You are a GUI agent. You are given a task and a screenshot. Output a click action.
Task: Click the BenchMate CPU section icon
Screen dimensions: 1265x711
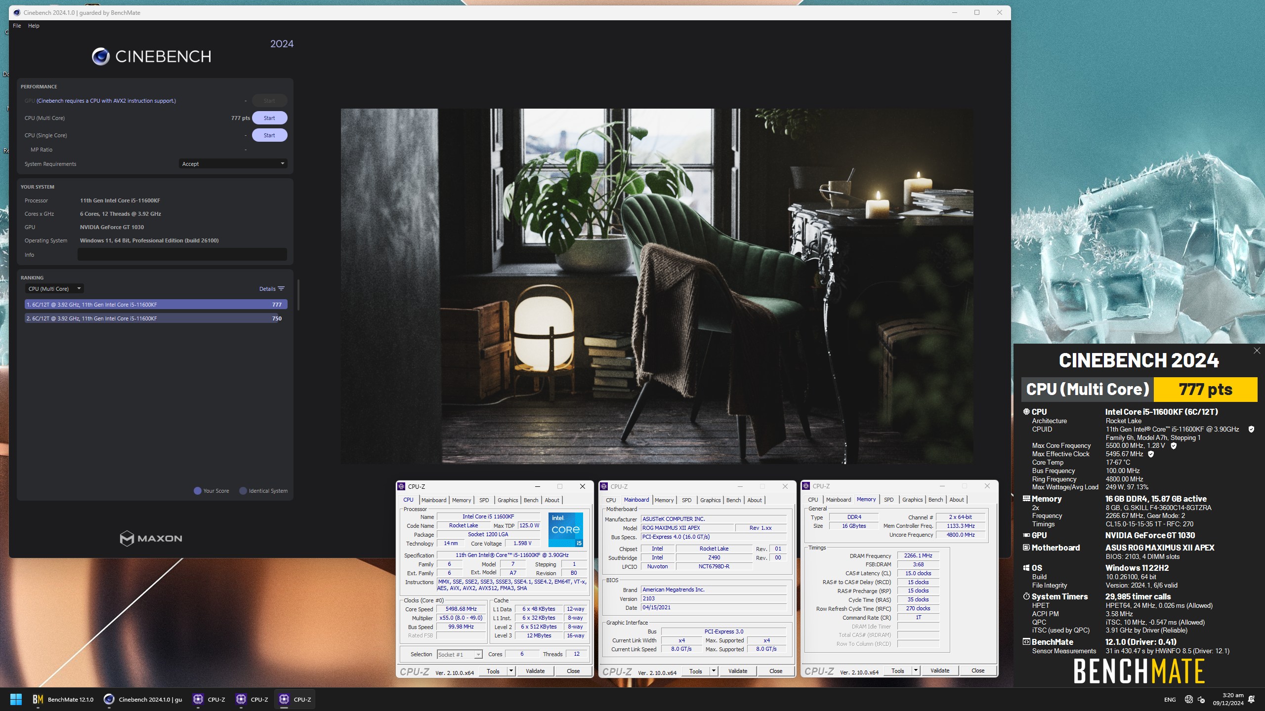(1026, 411)
